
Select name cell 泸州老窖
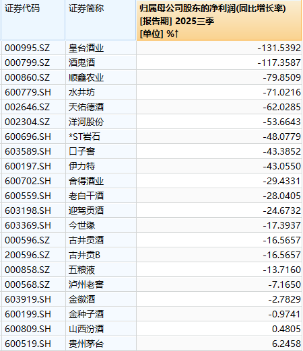pos(101,284)
